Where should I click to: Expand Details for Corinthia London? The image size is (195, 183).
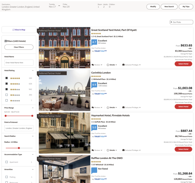click(x=112, y=108)
